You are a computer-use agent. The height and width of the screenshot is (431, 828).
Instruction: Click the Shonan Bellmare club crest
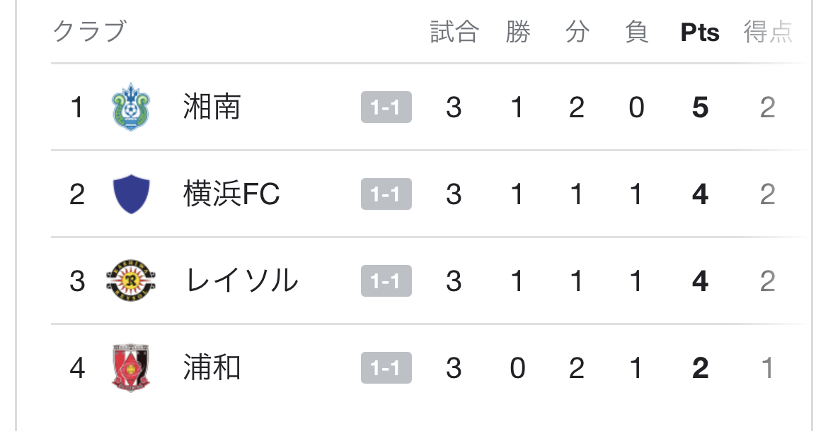pyautogui.click(x=131, y=107)
